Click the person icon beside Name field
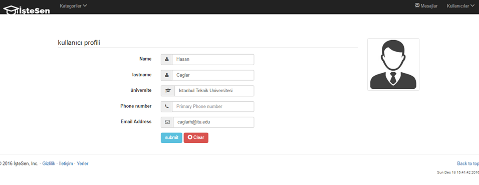Screen dimensions: 479x185 coord(167,59)
